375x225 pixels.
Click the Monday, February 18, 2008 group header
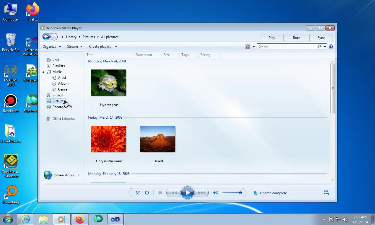click(109, 174)
